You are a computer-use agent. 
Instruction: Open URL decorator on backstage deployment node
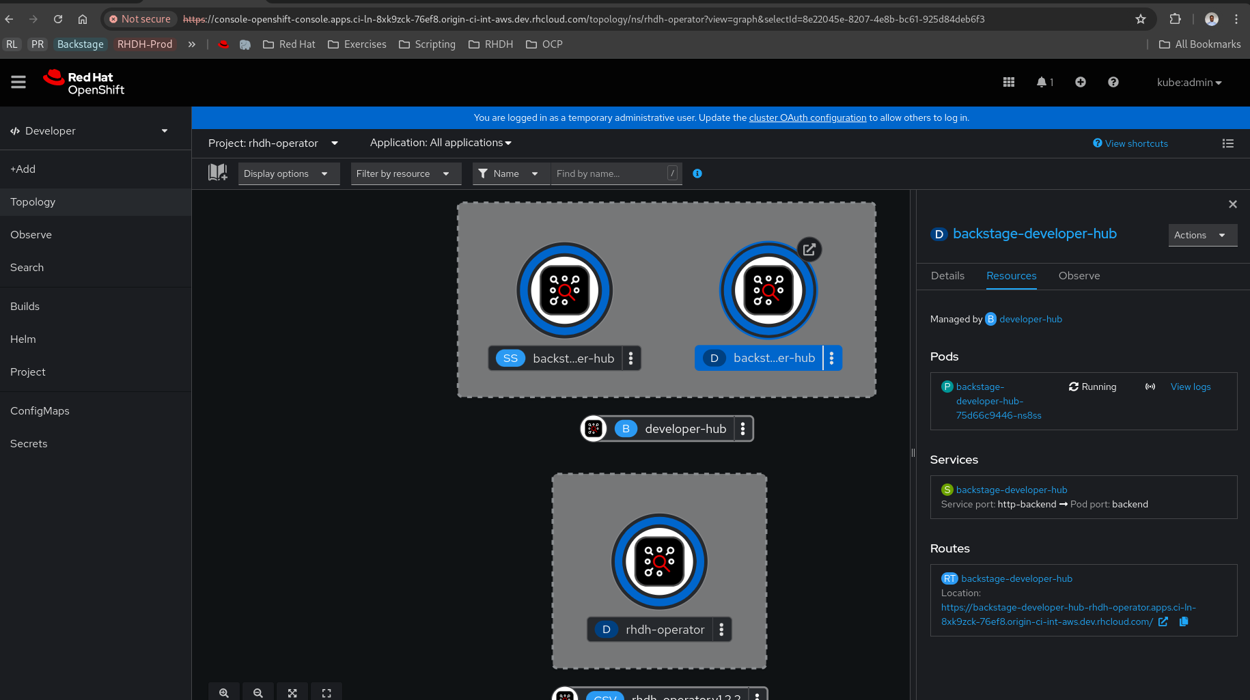click(x=809, y=249)
